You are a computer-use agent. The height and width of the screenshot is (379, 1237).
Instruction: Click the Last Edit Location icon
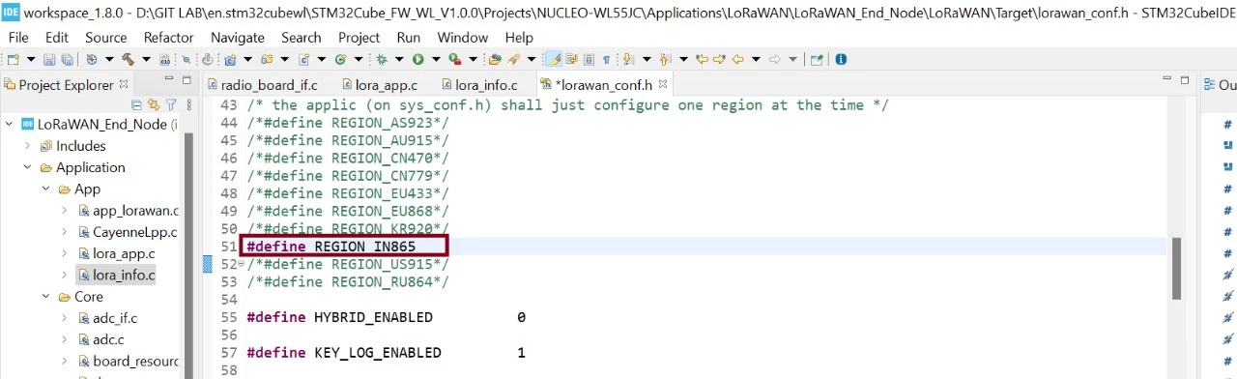pos(702,59)
